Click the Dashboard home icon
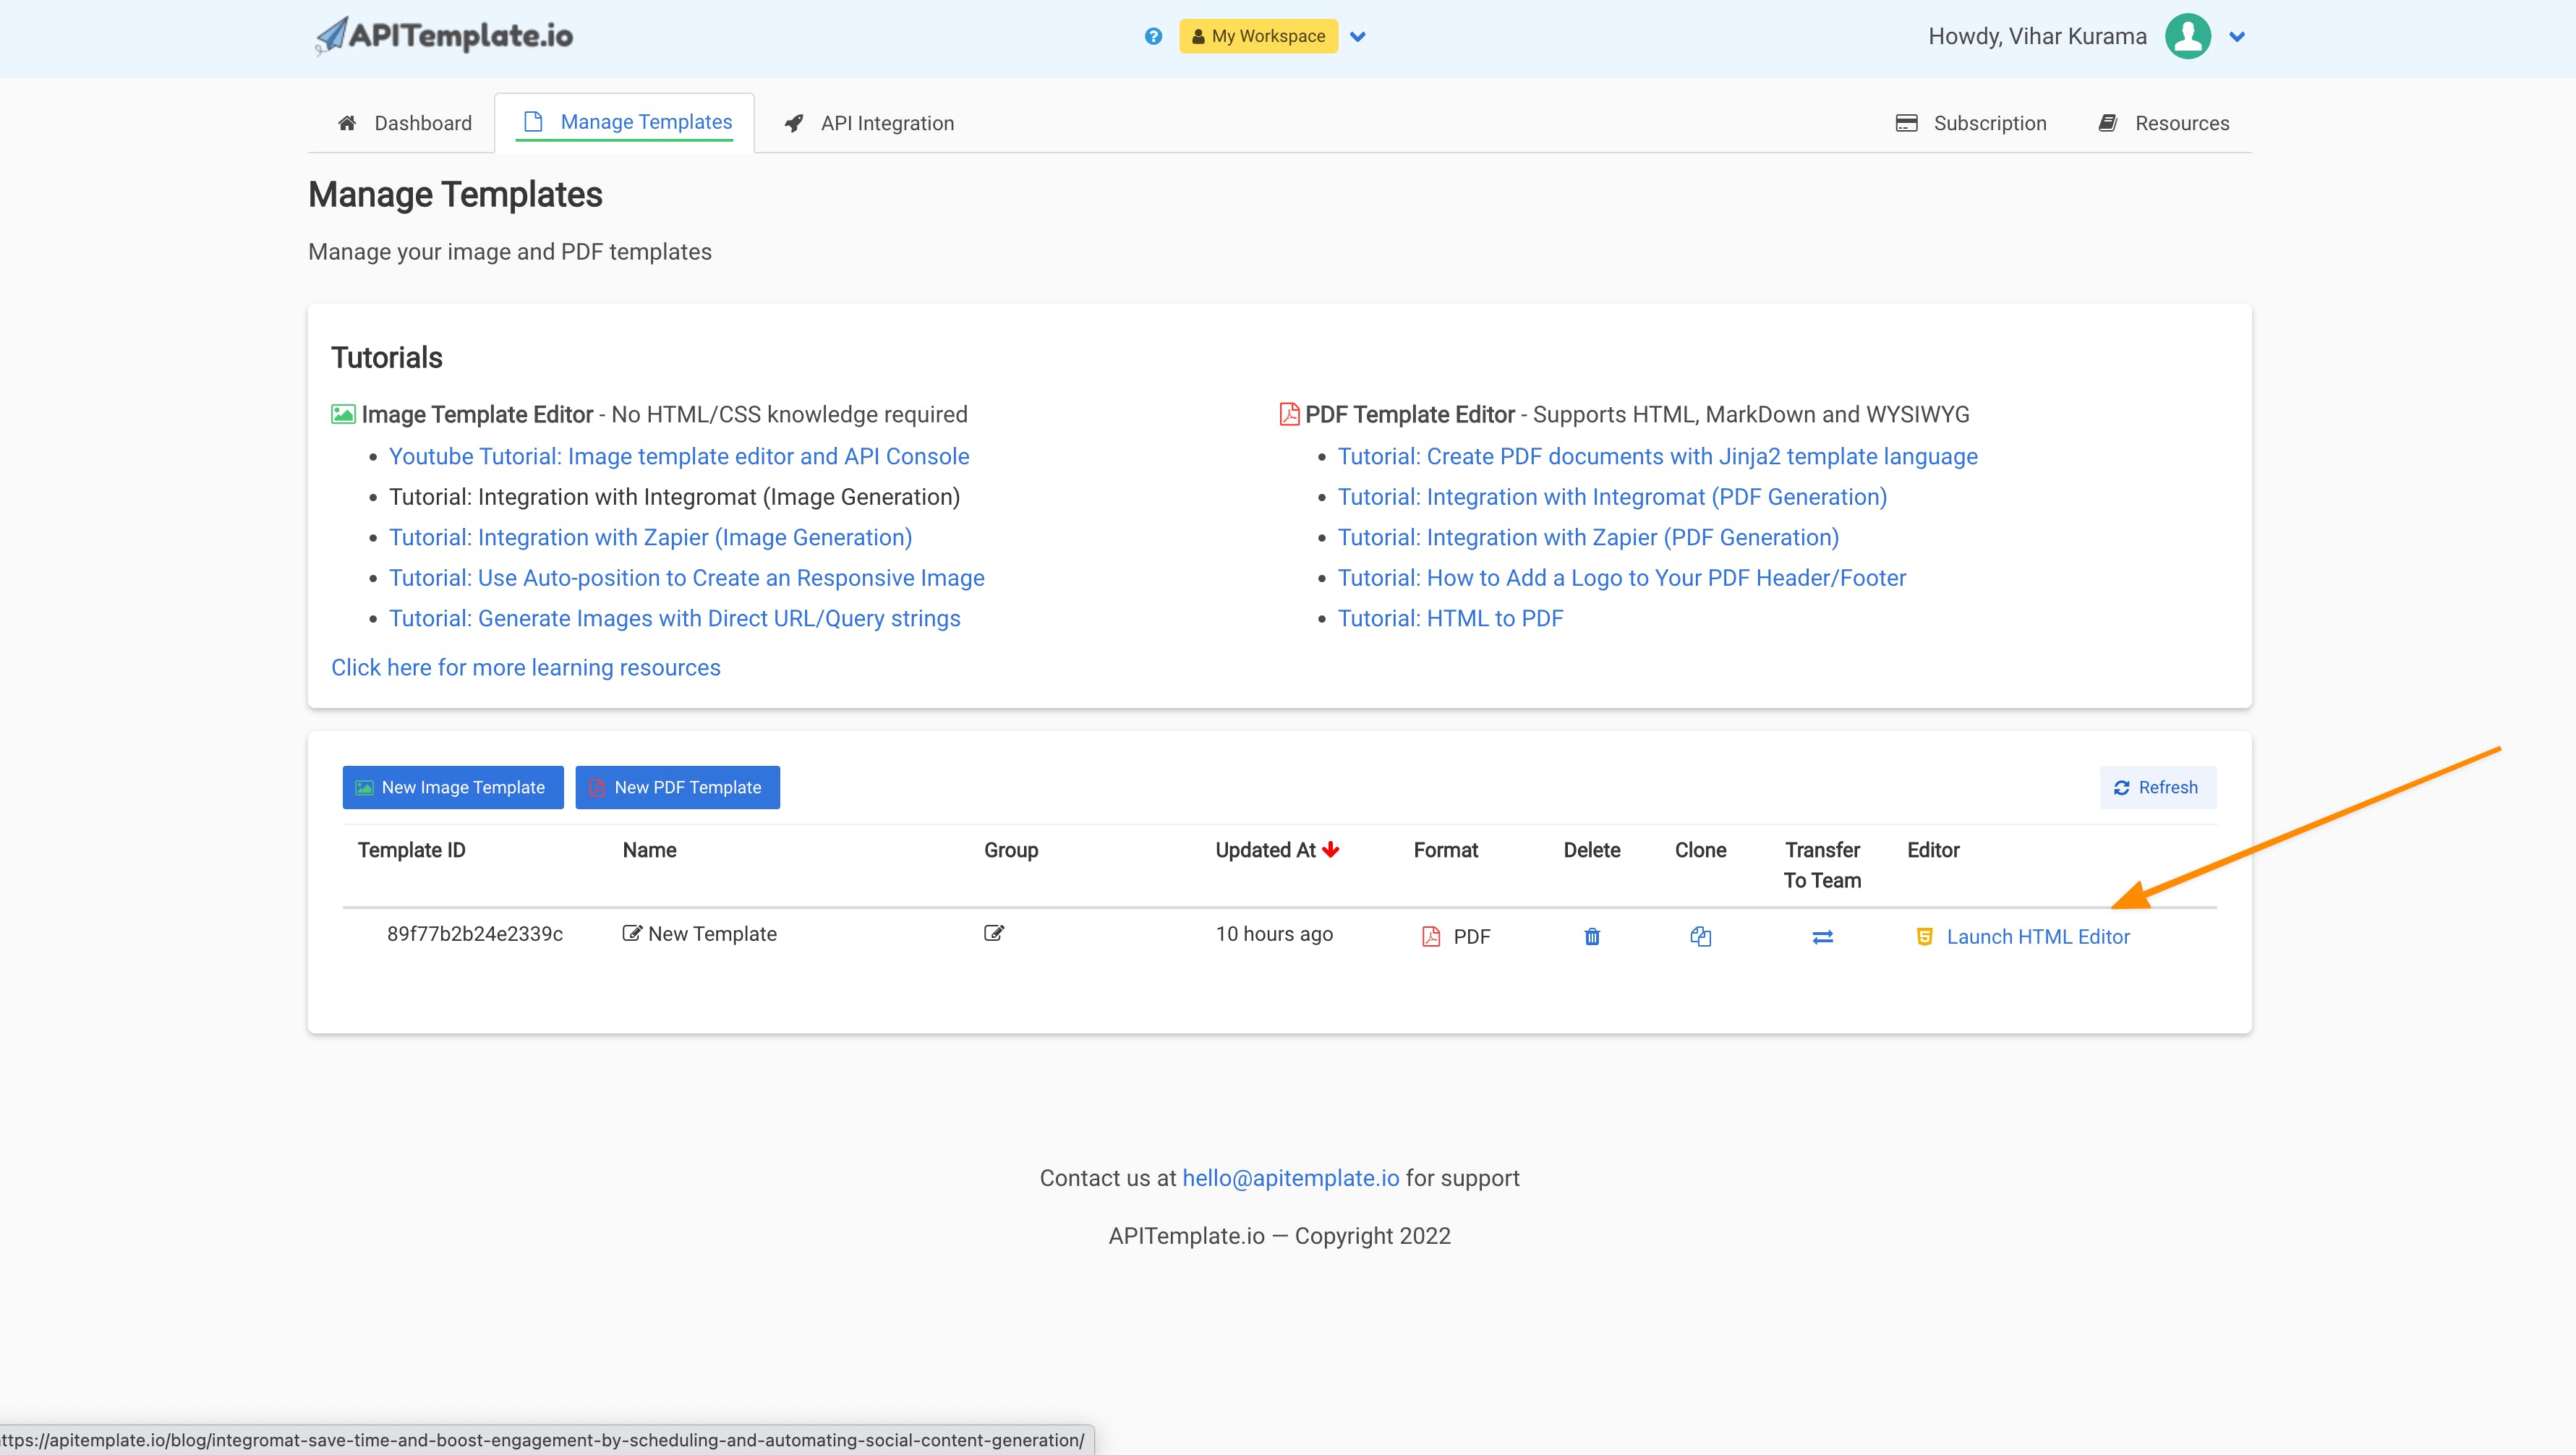This screenshot has height=1455, width=2576. [x=347, y=123]
